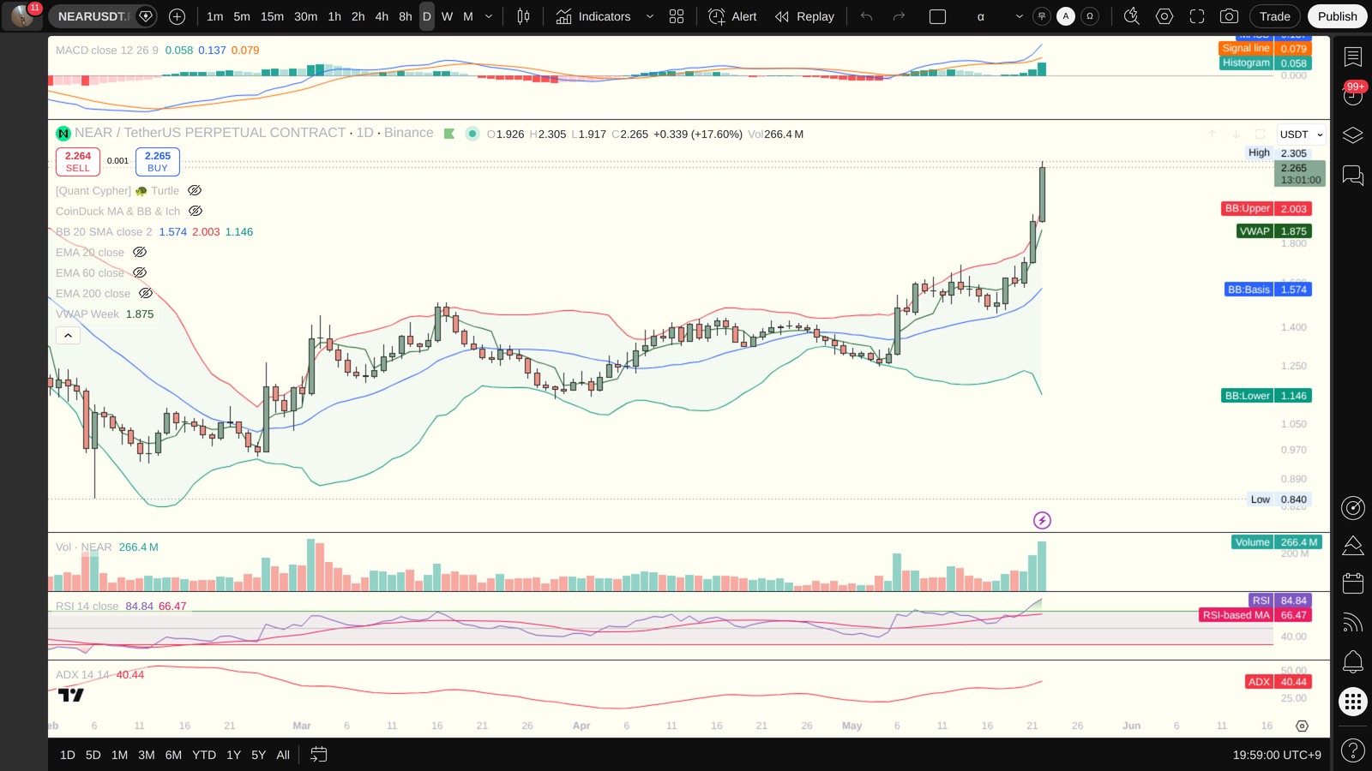Select the round omega layout toggle
This screenshot has width=1372, height=771.
(1090, 16)
